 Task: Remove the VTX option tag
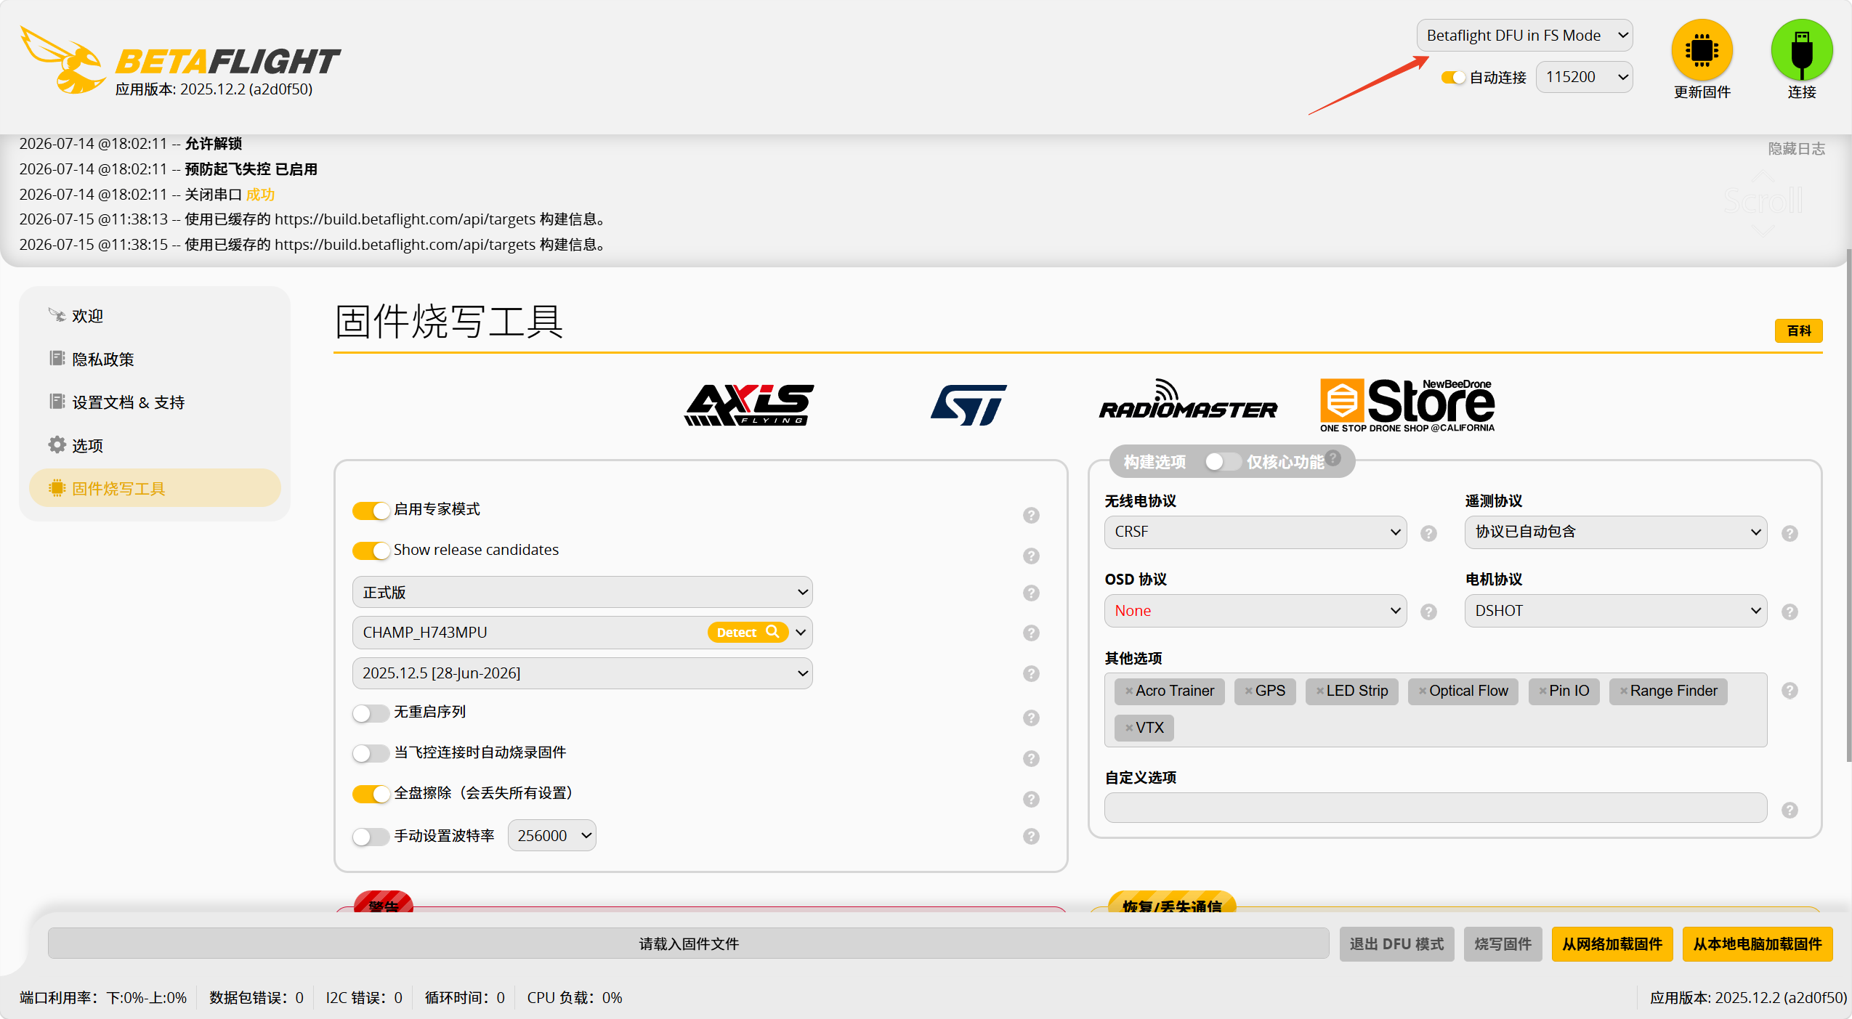[x=1129, y=728]
